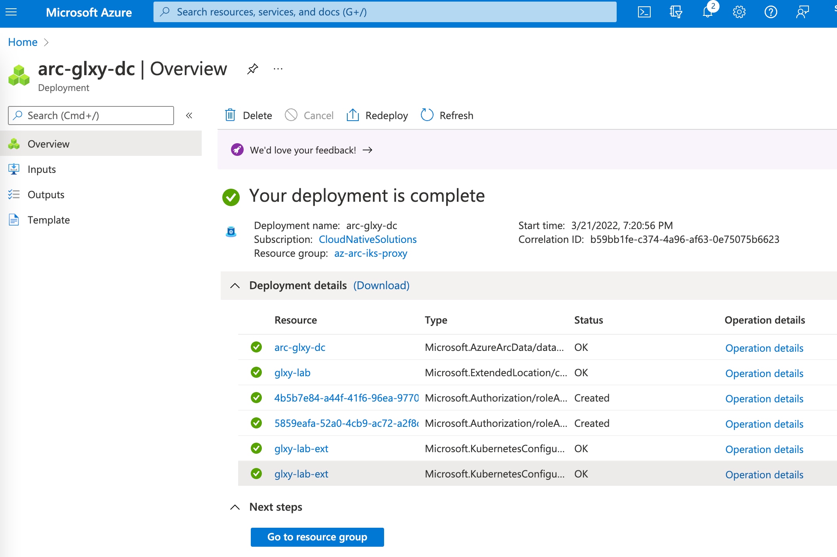The image size is (837, 557).
Task: Click the feedback arrow icon
Action: coord(367,150)
